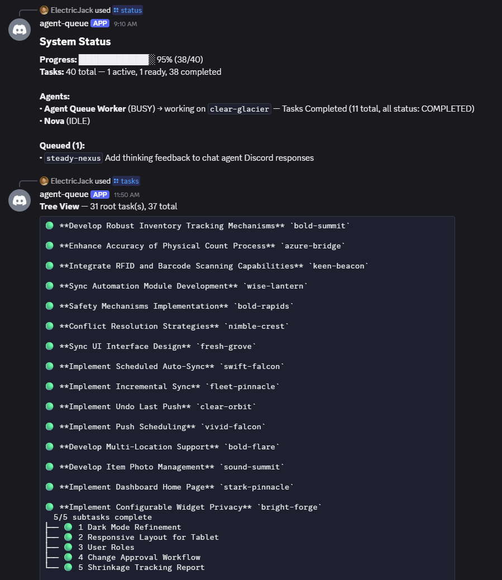The height and width of the screenshot is (580, 502).
Task: Click the green status dot beside bold-summit
Action: click(x=50, y=226)
